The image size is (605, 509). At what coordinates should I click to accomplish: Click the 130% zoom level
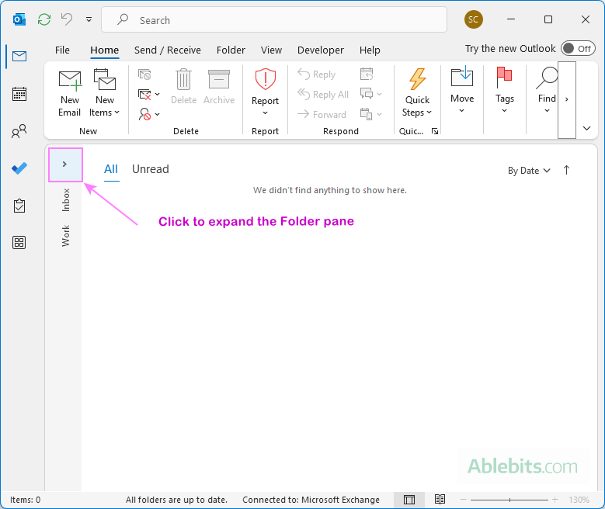[x=579, y=500]
